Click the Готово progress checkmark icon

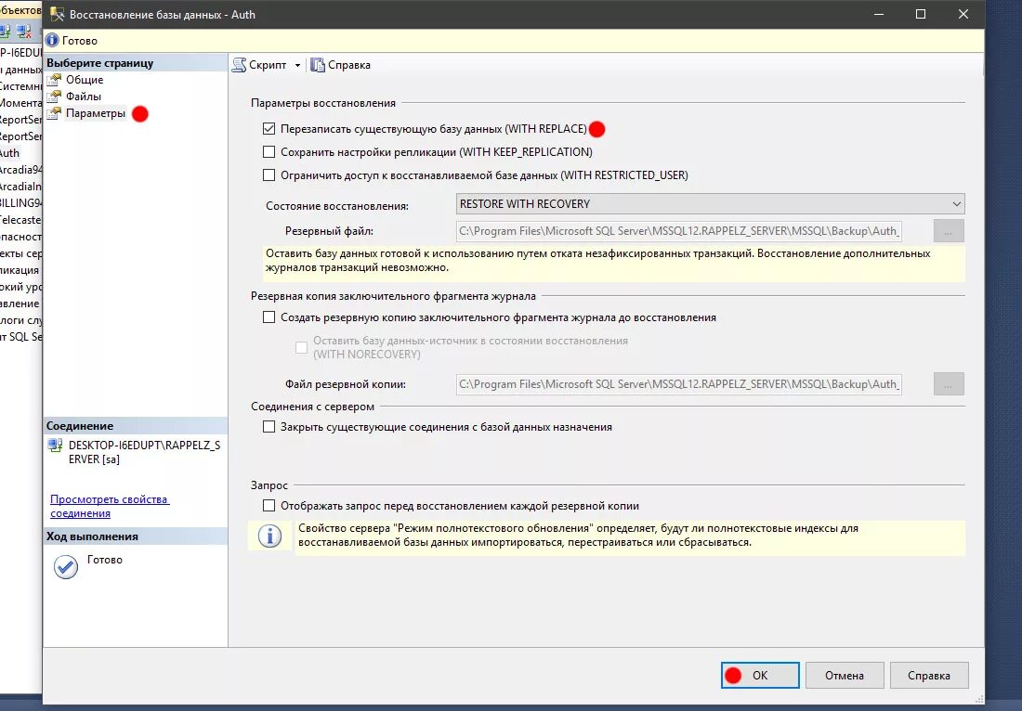point(66,567)
